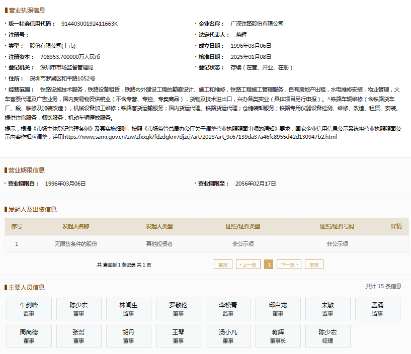Click 发起人名称 column header
This screenshot has height=354, width=411.
(76, 226)
